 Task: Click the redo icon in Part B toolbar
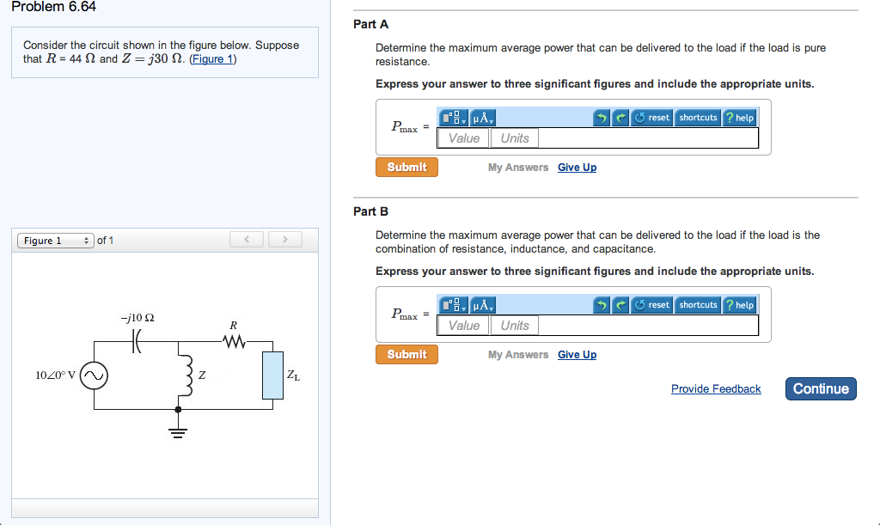click(x=620, y=305)
